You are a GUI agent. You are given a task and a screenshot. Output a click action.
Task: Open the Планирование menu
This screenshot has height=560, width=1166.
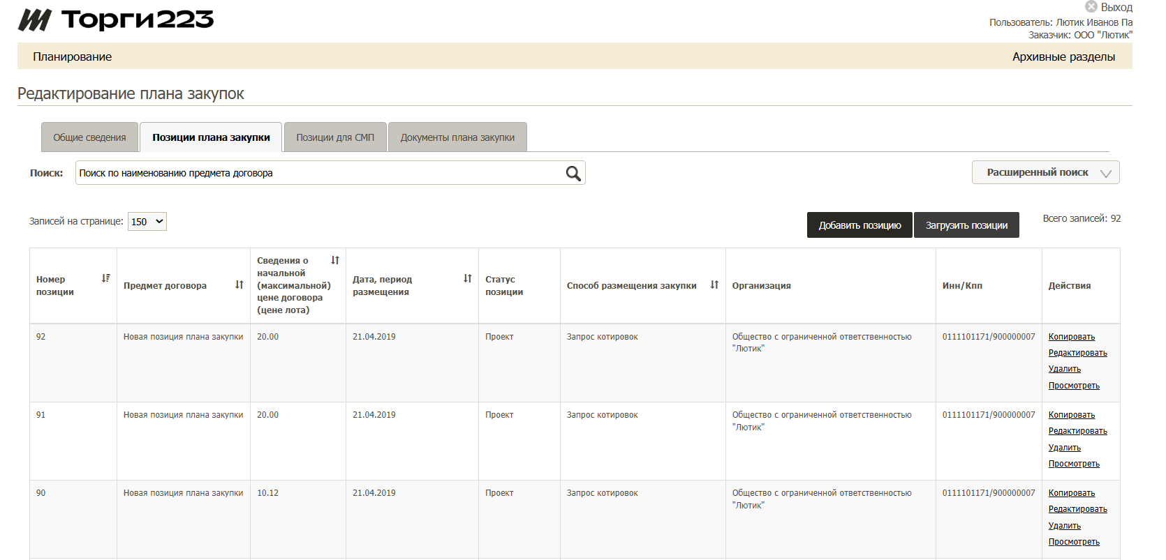point(72,56)
